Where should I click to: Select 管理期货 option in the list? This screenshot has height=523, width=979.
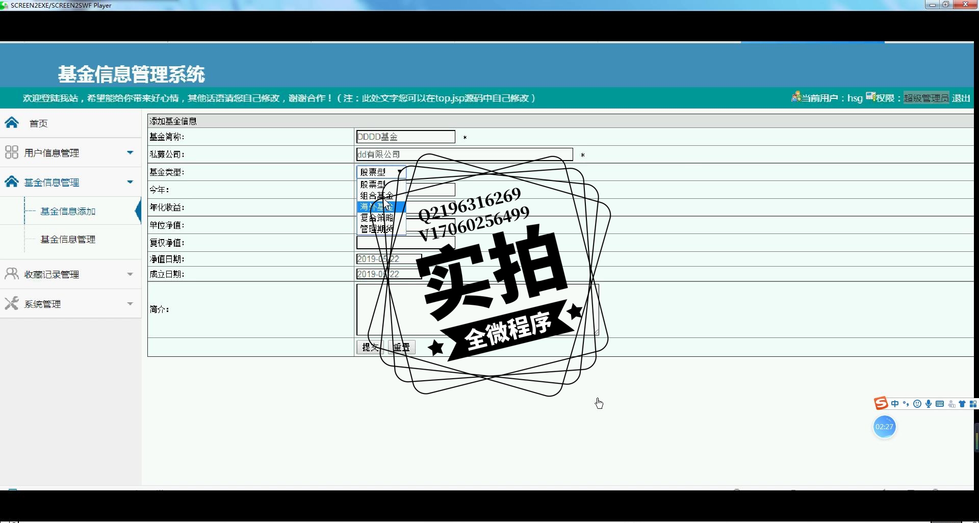point(381,229)
